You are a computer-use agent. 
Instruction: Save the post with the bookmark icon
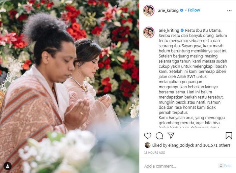pos(229,136)
